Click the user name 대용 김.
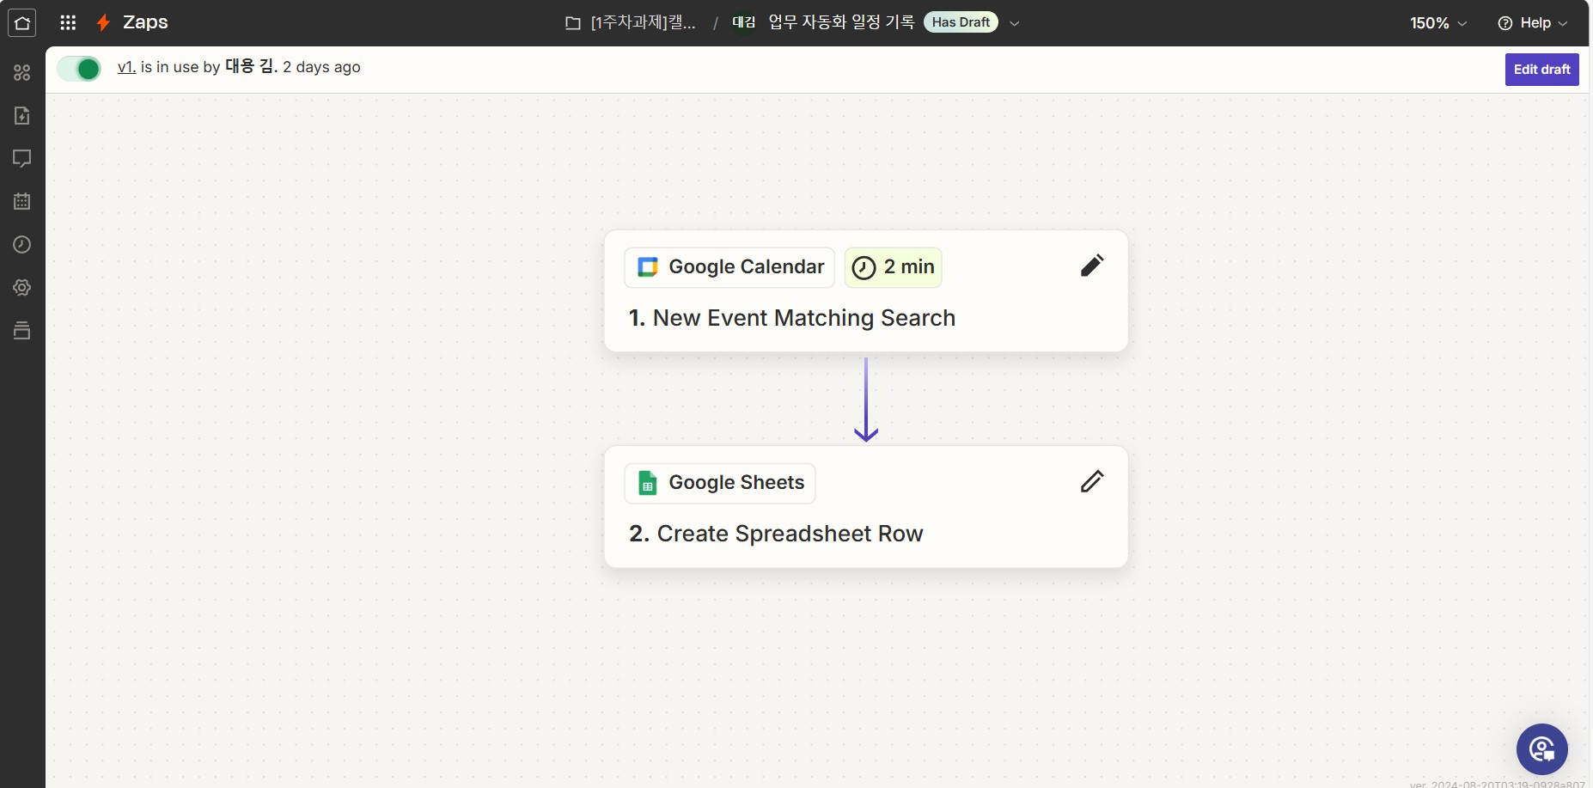 251,67
